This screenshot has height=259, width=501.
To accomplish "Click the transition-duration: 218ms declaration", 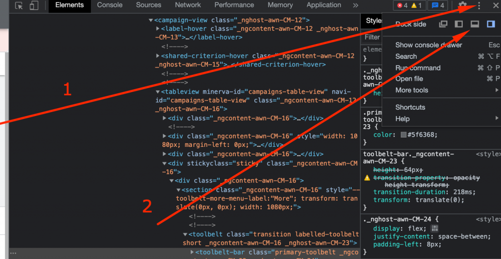I will (425, 192).
